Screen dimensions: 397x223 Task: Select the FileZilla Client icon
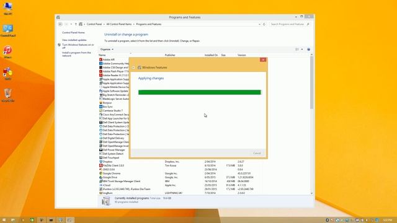tap(100, 165)
